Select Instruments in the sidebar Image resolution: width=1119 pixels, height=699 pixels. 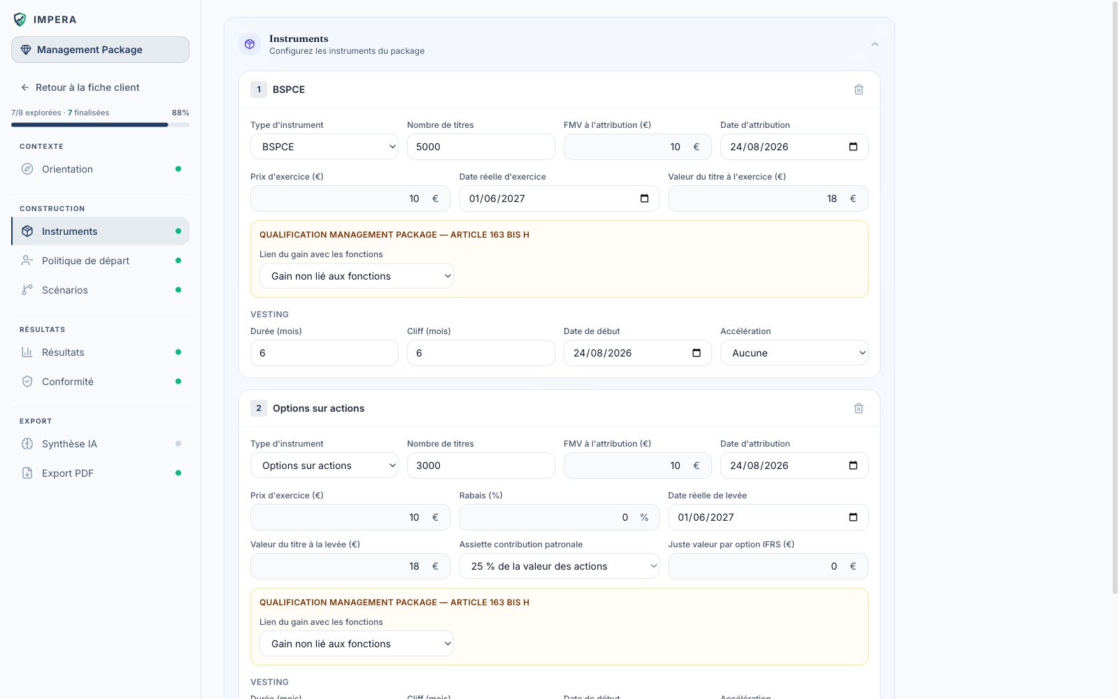click(100, 231)
